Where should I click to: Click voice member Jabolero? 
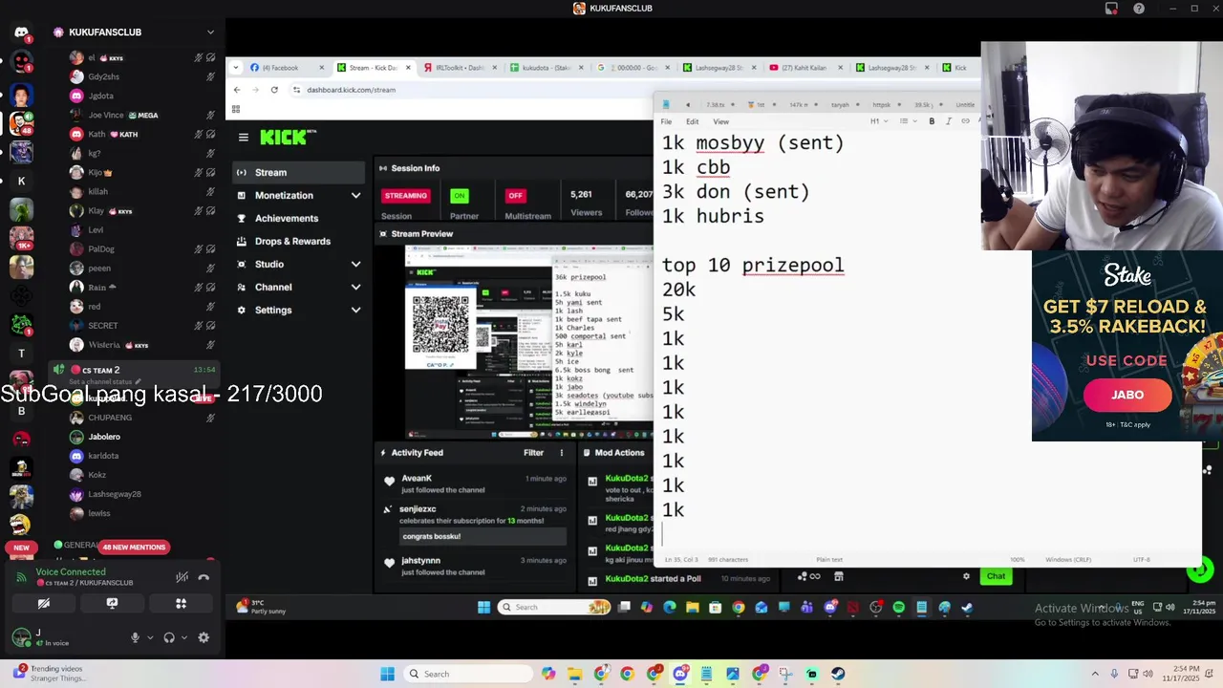[x=104, y=437]
